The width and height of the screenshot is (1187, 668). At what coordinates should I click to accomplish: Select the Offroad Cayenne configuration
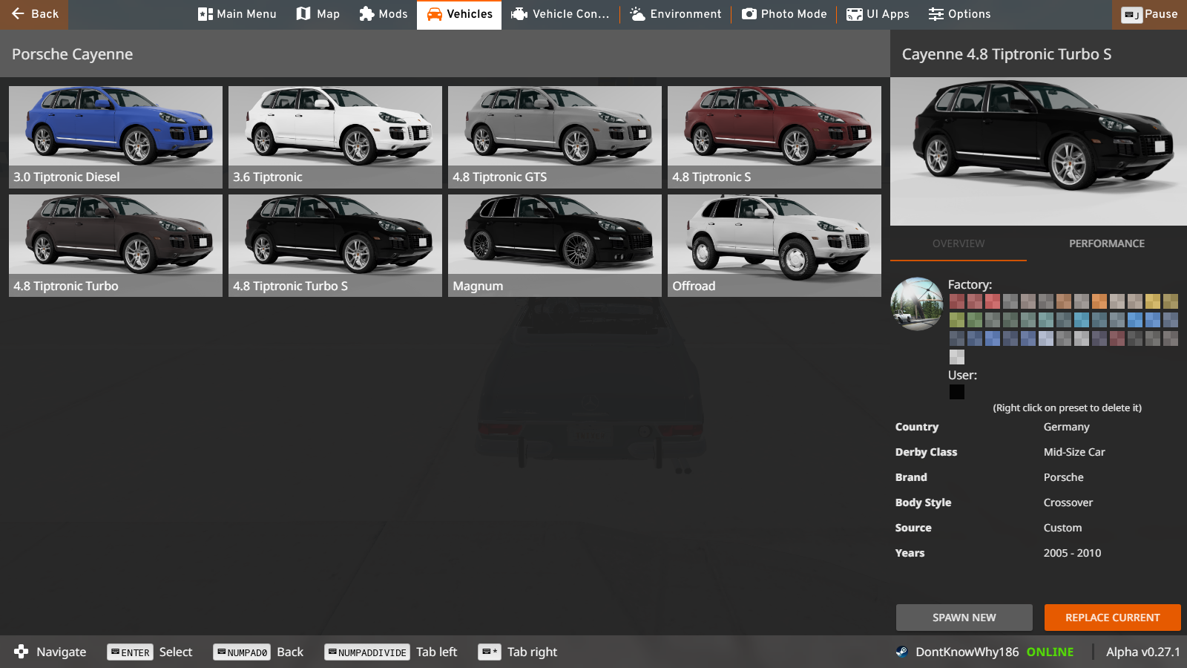pos(775,246)
